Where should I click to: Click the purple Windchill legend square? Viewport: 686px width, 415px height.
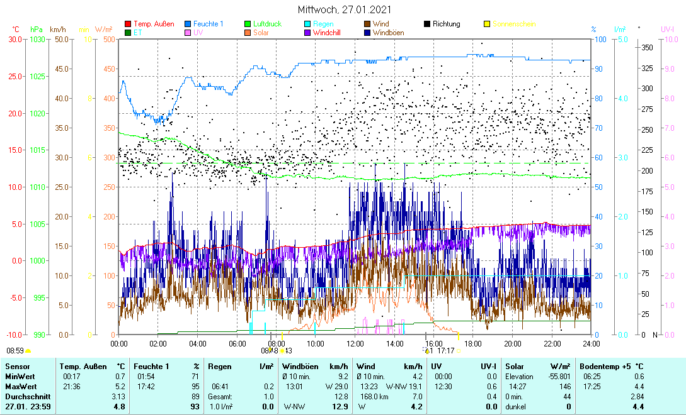(x=307, y=33)
